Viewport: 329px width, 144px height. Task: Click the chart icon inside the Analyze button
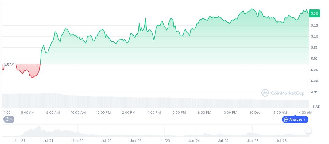286,119
